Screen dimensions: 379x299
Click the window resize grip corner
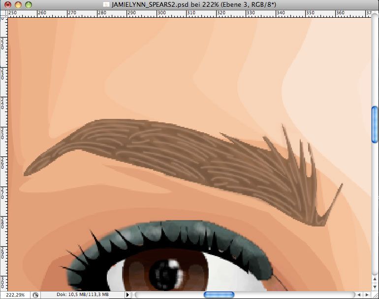tap(375, 295)
